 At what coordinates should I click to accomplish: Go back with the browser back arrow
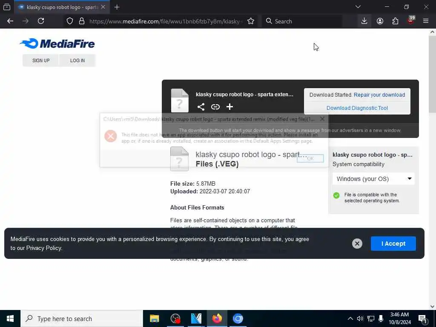pos(10,21)
